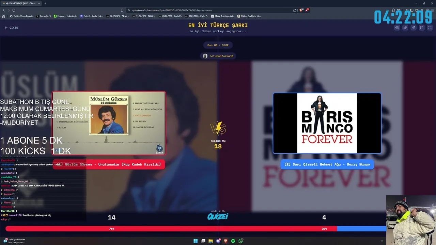The height and width of the screenshot is (245, 436).
Task: Toggle the eye visibility icon on Quizei toolbar
Action: tap(397, 28)
